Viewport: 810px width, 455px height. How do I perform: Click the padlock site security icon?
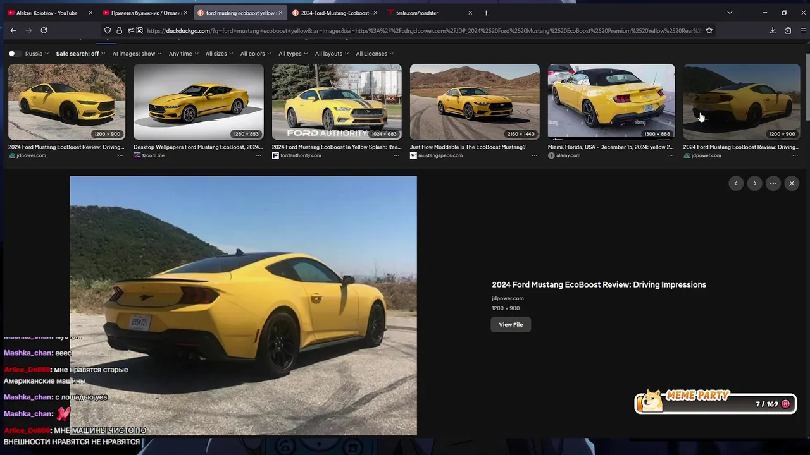[x=119, y=30]
